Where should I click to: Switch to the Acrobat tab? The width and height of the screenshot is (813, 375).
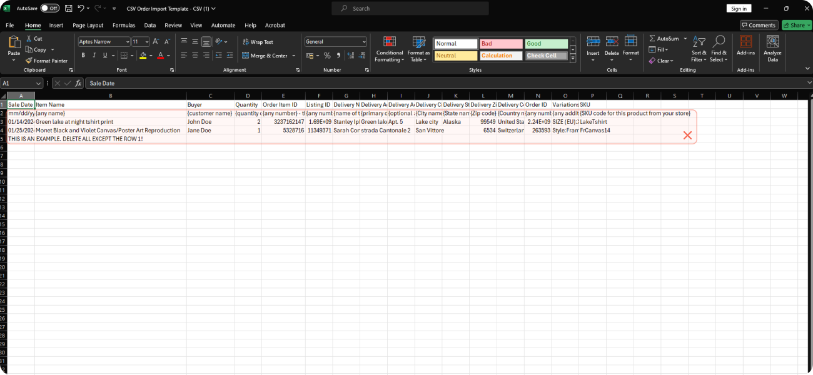(x=275, y=26)
